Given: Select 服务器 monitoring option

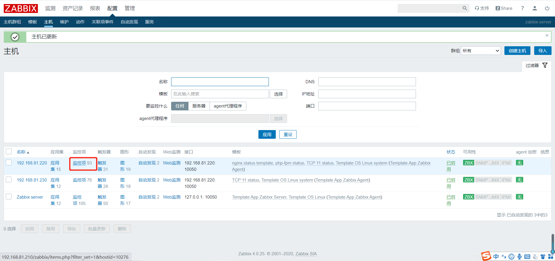Looking at the screenshot, I should pos(199,106).
